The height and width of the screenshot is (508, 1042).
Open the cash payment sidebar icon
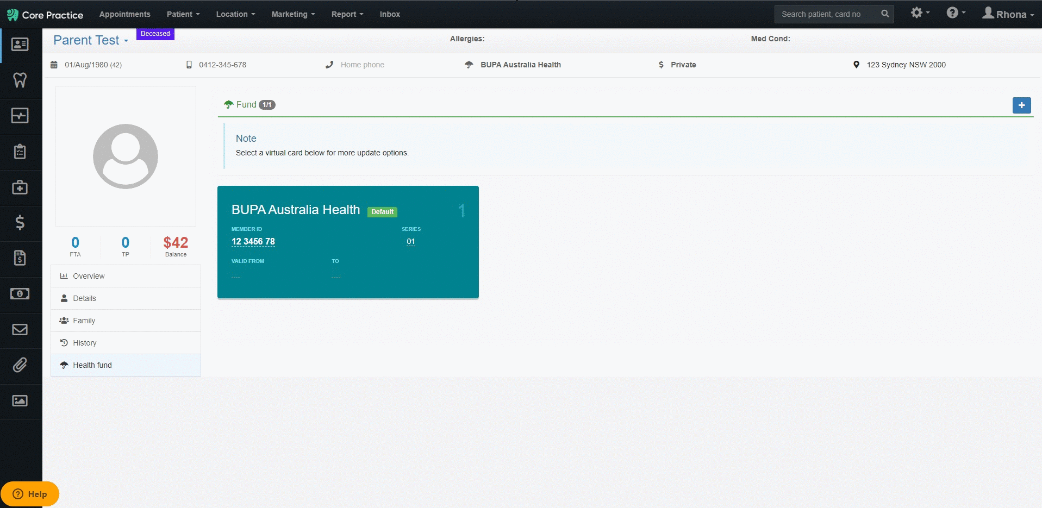[x=20, y=294]
